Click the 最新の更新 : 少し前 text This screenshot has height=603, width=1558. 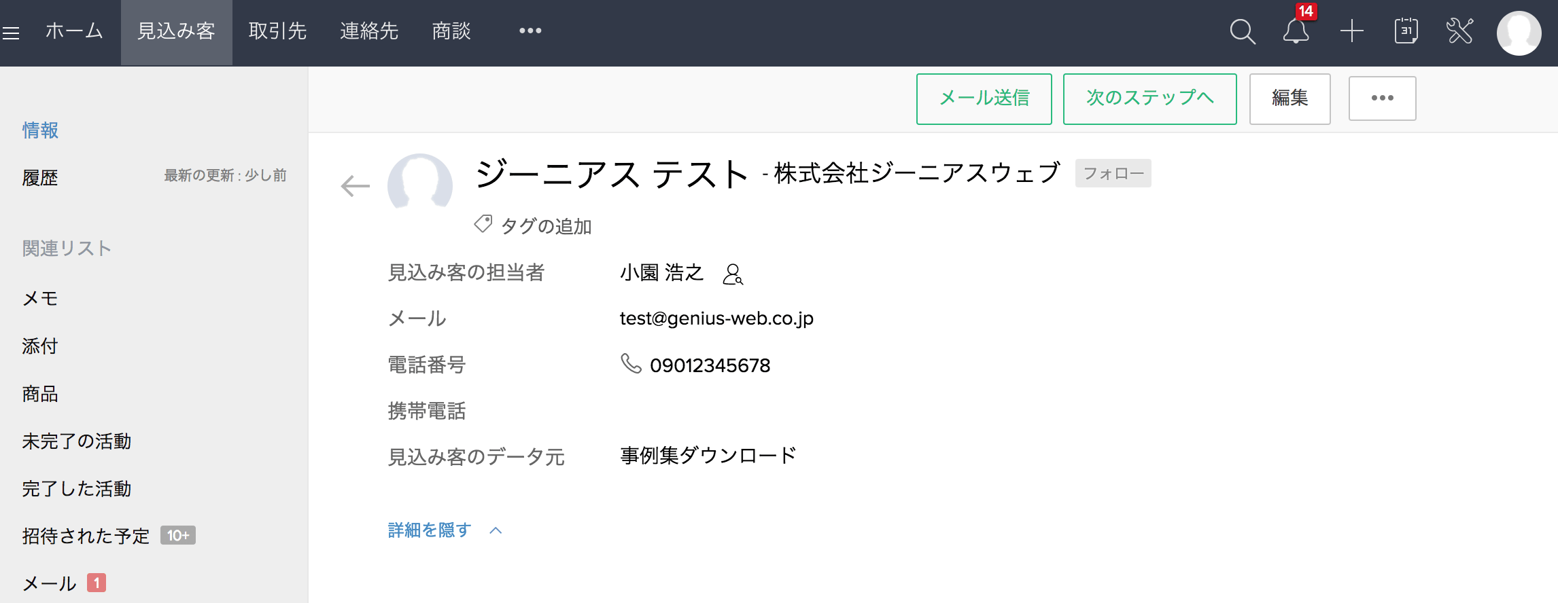pos(225,175)
